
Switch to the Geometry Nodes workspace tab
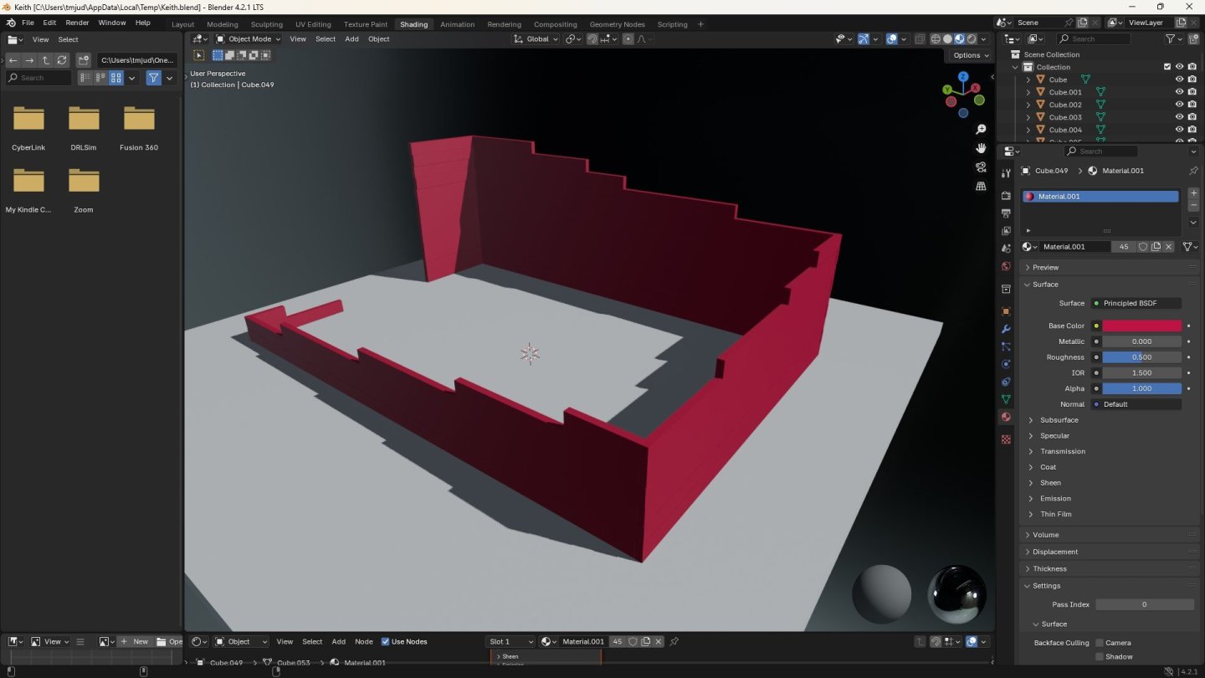(x=618, y=24)
